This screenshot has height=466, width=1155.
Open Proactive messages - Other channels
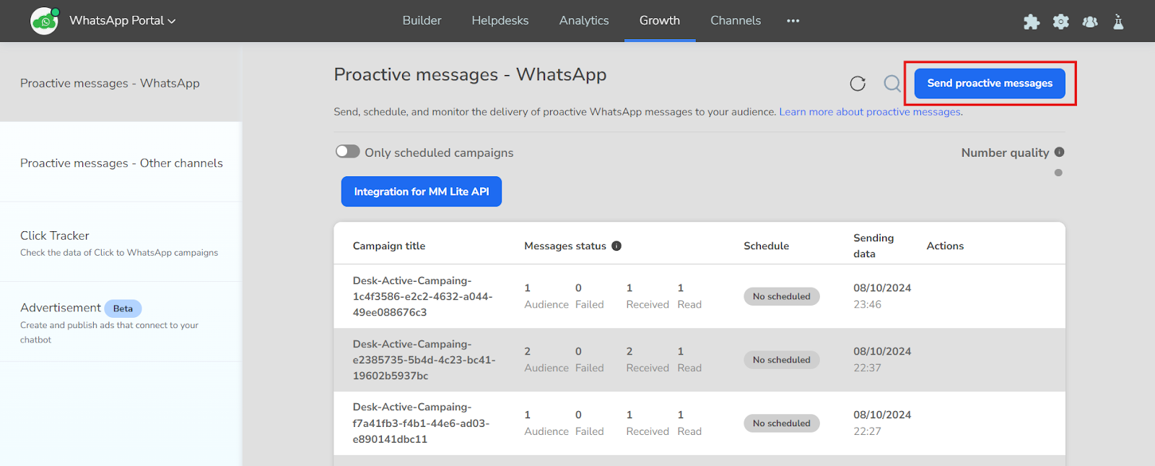coord(121,163)
